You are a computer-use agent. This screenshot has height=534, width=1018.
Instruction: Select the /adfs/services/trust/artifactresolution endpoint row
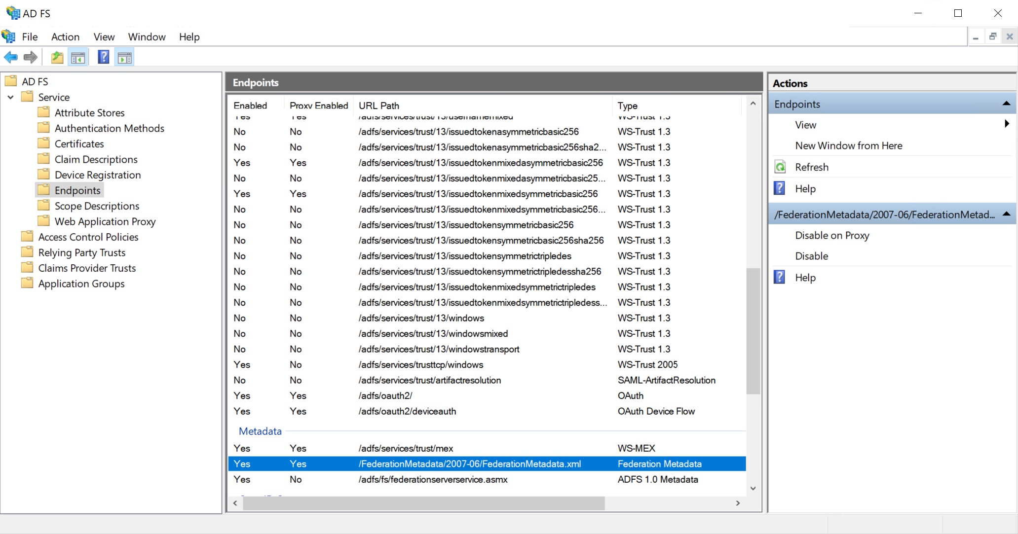487,380
